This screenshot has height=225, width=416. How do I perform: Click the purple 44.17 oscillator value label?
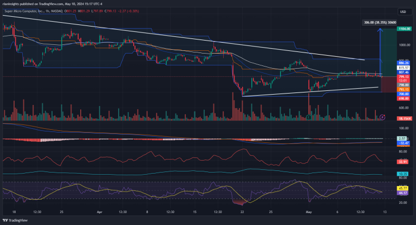[x=403, y=193]
